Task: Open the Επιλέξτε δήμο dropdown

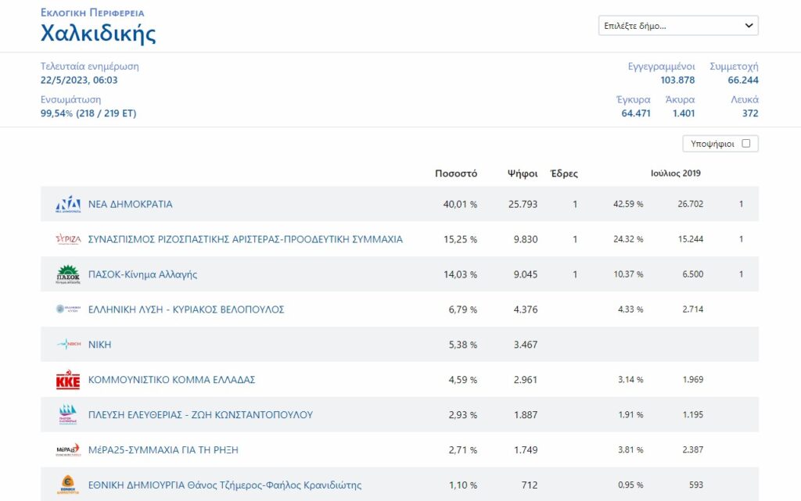Action: [x=678, y=26]
